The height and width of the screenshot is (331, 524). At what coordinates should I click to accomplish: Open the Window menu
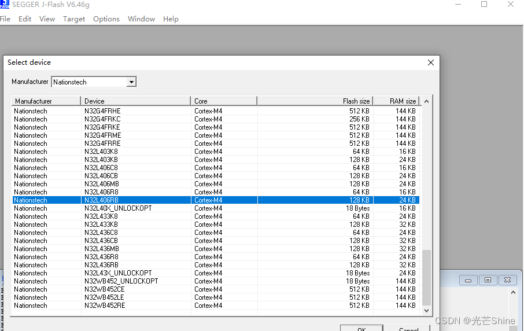(141, 19)
